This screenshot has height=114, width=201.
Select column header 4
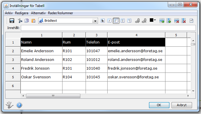[137, 35]
